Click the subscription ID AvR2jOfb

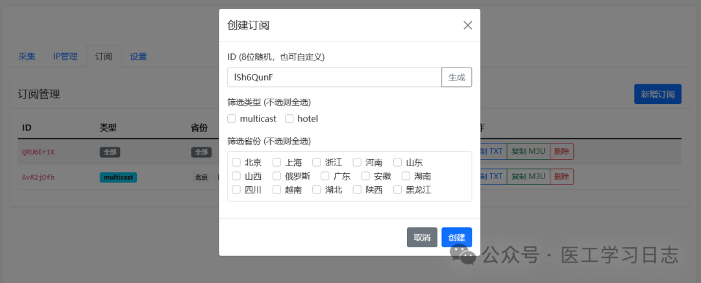point(38,177)
